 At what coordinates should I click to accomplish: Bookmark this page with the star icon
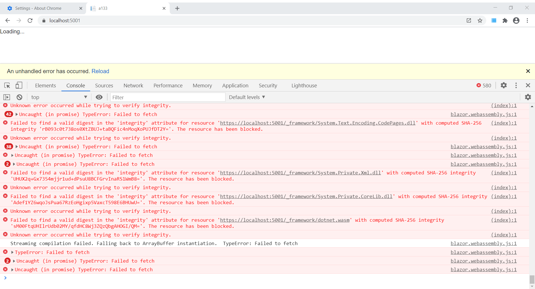480,21
